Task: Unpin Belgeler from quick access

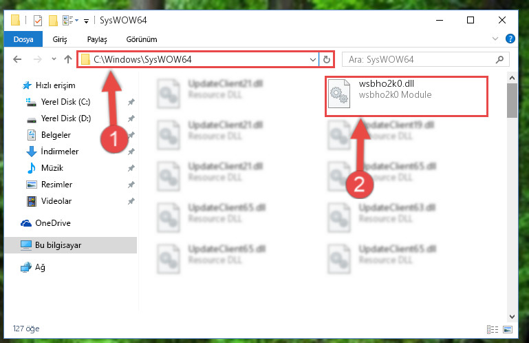Action: click(131, 135)
